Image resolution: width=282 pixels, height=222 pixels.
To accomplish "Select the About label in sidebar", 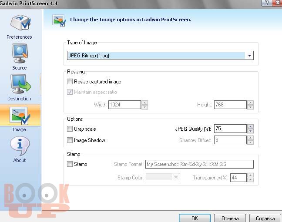I will pos(20,160).
